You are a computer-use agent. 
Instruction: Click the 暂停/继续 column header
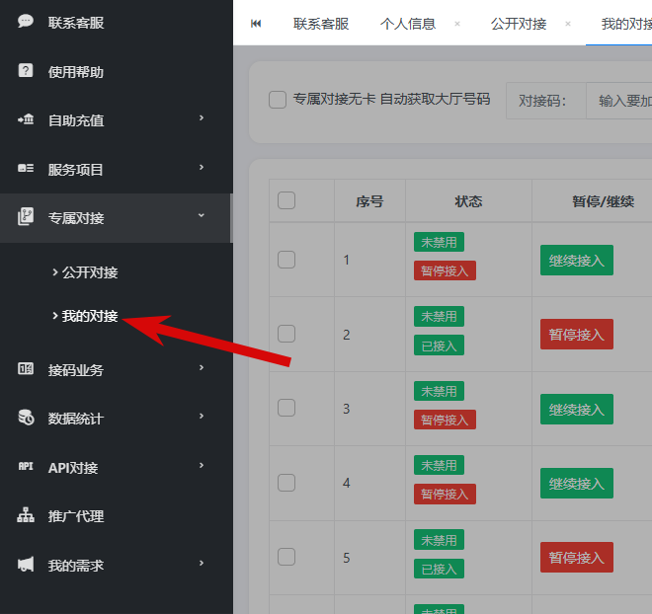[x=603, y=201]
